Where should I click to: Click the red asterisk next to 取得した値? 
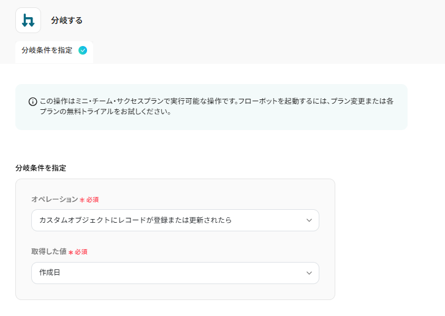(70, 252)
